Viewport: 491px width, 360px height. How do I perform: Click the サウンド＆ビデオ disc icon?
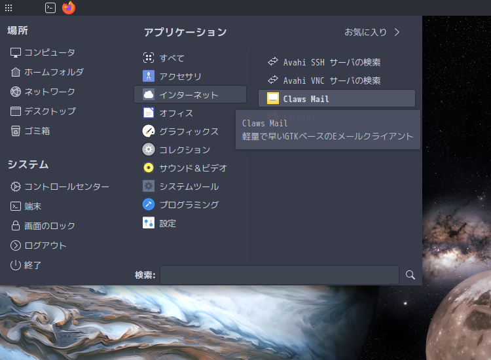pyautogui.click(x=149, y=168)
